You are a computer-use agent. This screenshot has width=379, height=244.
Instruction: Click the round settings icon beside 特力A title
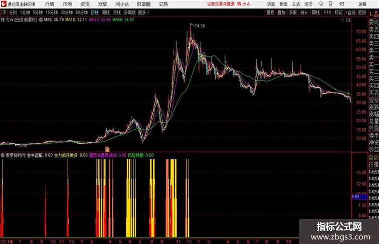(x=41, y=20)
